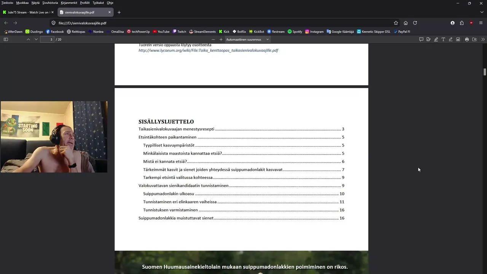Image resolution: width=487 pixels, height=274 pixels.
Task: Open the Muokkaa menu
Action: pos(22,3)
